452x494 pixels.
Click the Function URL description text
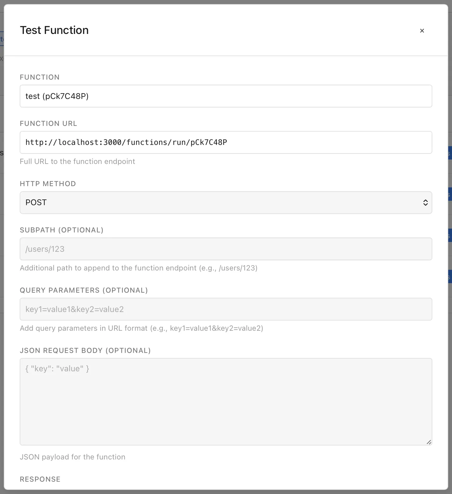[x=77, y=161]
